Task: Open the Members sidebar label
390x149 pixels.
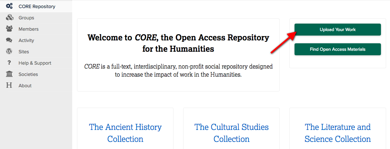Action: click(x=28, y=29)
